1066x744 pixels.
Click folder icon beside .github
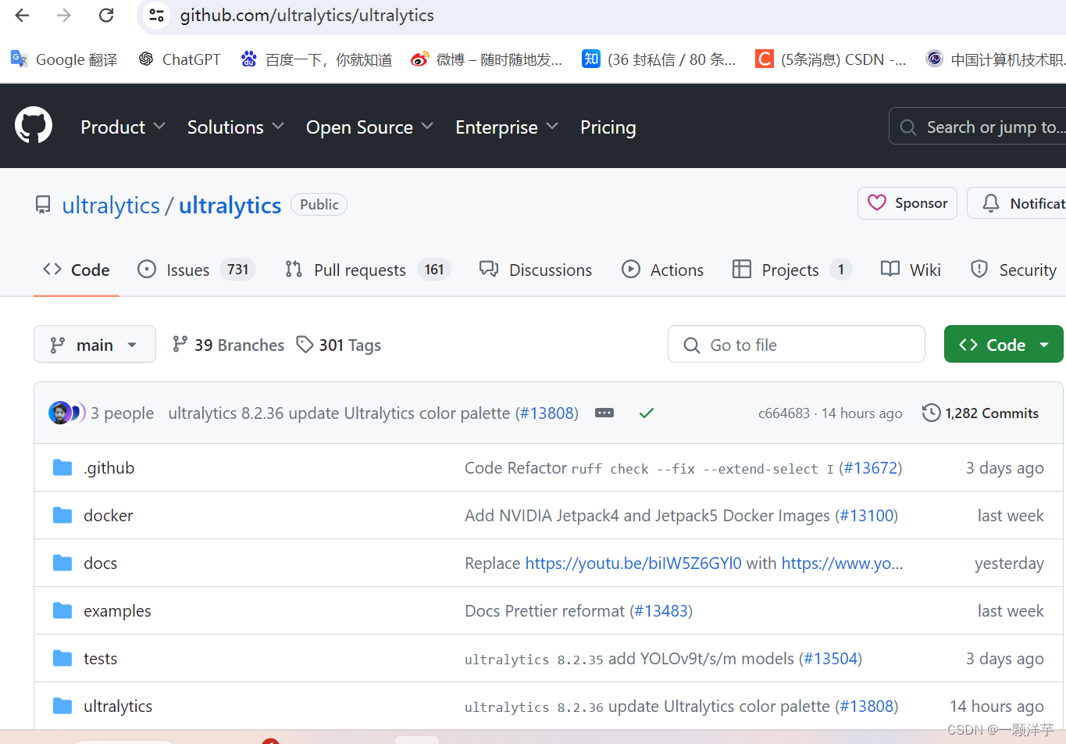click(x=62, y=467)
